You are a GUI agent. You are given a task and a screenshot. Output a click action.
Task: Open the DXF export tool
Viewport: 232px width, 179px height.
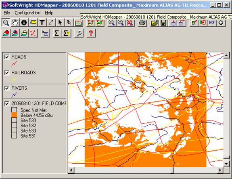tap(212, 23)
